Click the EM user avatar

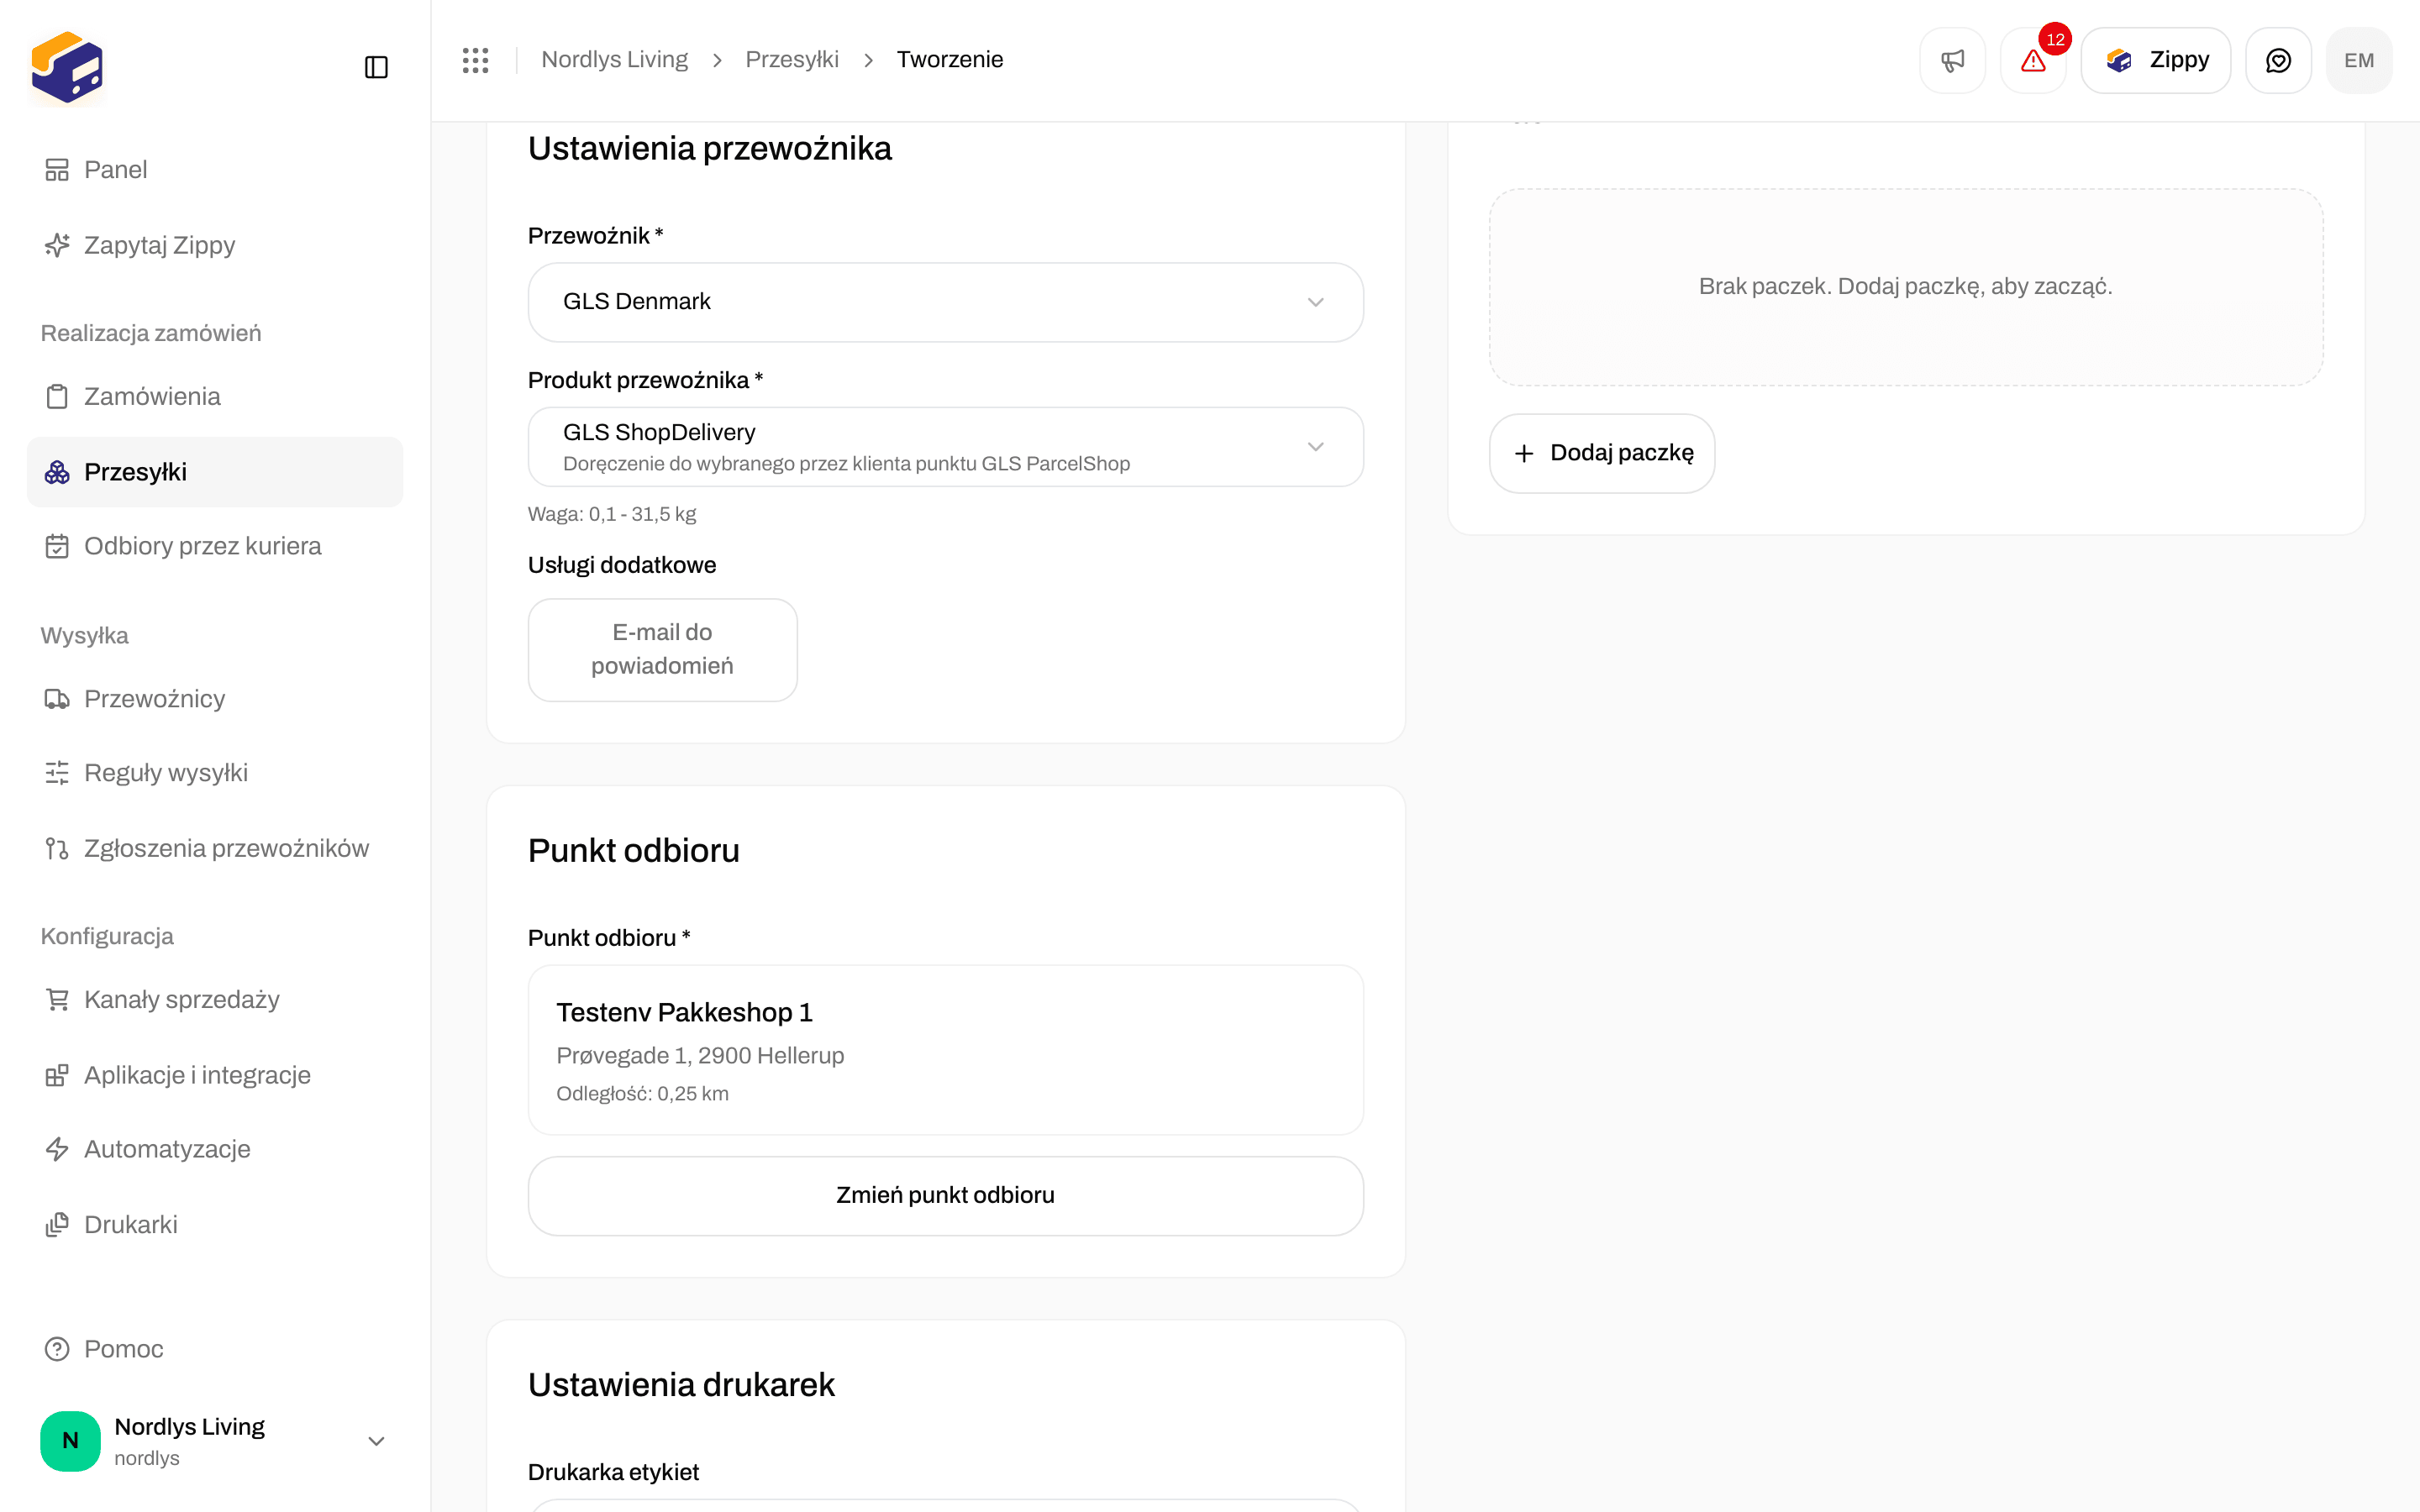coord(2359,60)
